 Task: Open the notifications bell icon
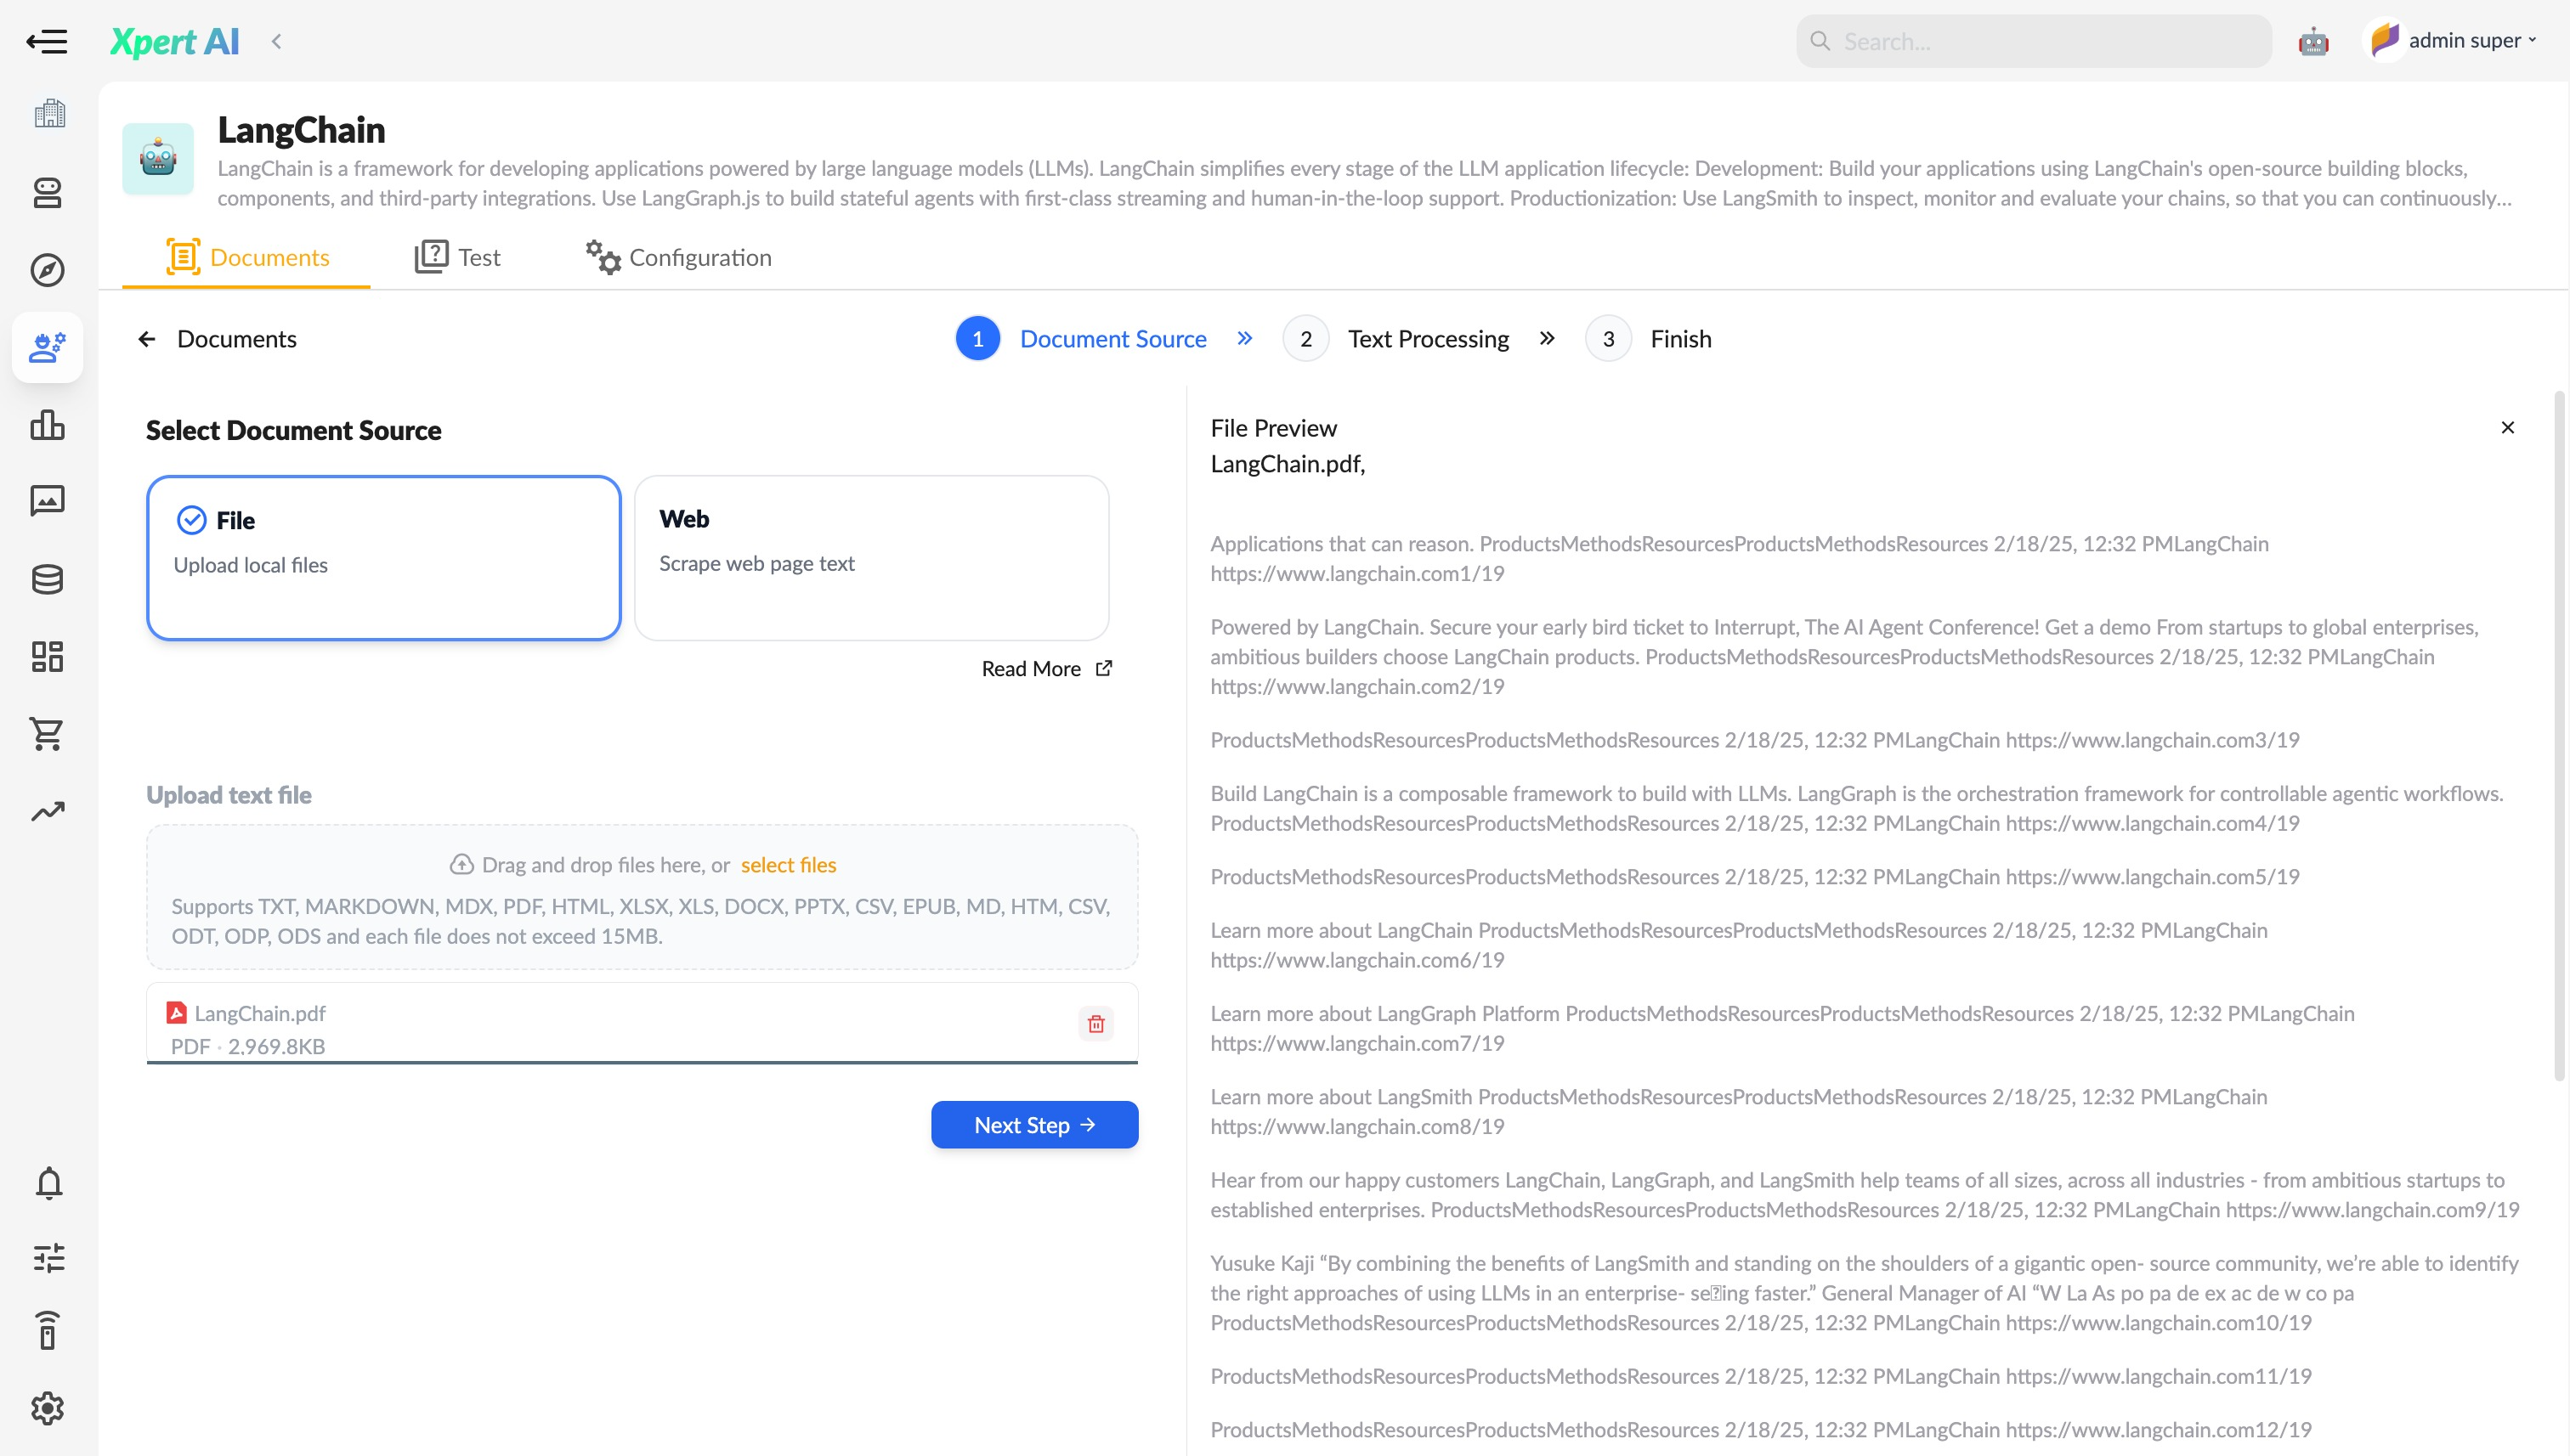click(x=48, y=1183)
